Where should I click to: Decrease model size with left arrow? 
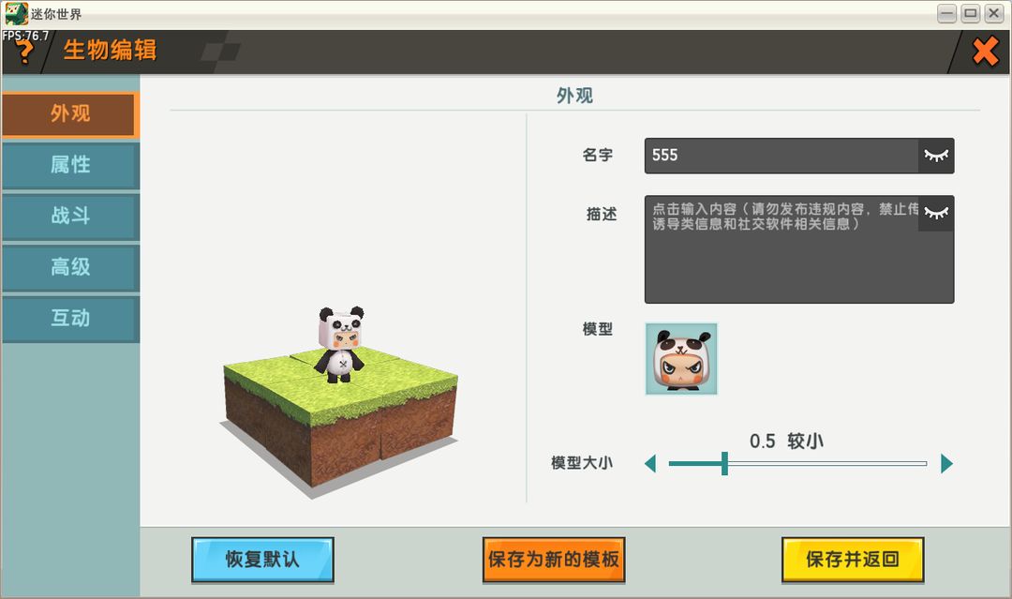650,463
